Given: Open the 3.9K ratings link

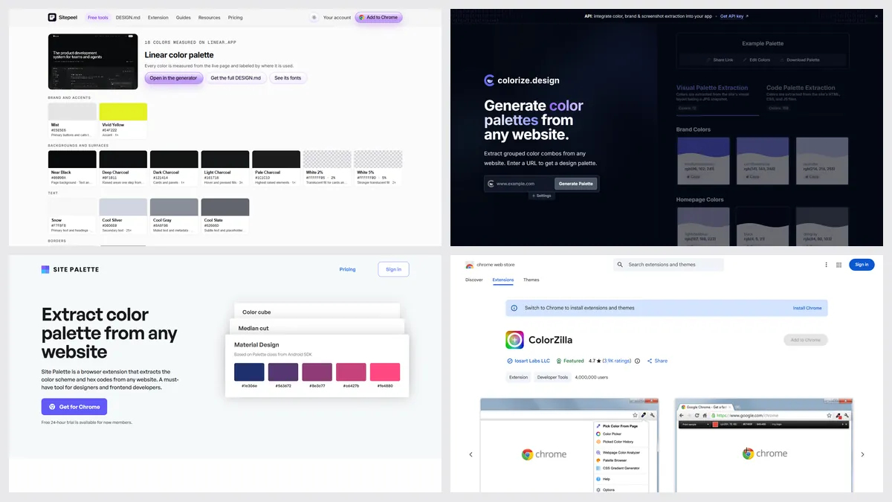Looking at the screenshot, I should (x=616, y=361).
